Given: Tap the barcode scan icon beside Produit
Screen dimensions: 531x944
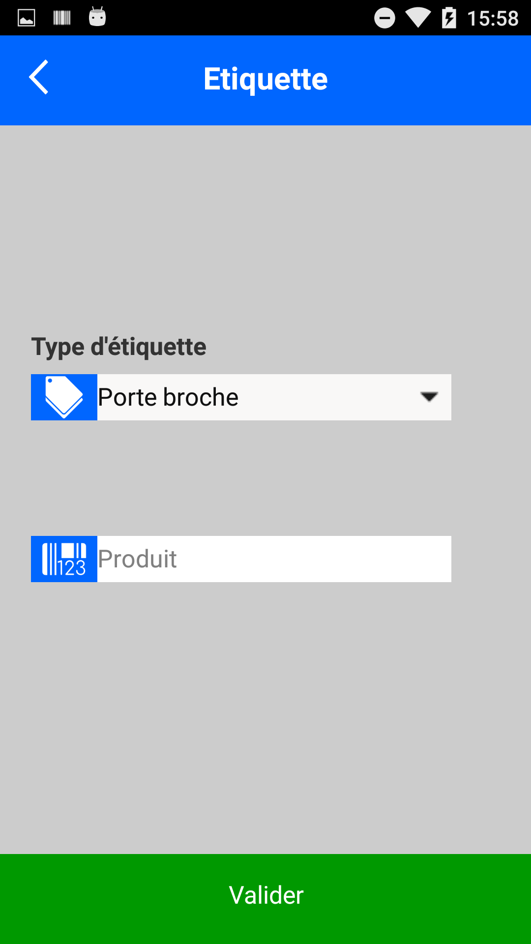Looking at the screenshot, I should 64,559.
